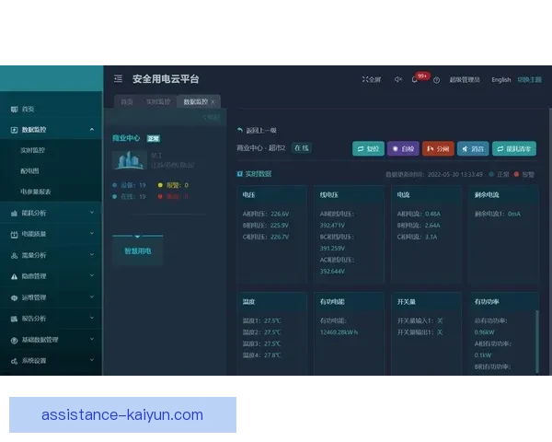Click the 有功功率 card scrollbar
Viewport: 552px width, 442px height.
tap(537, 342)
